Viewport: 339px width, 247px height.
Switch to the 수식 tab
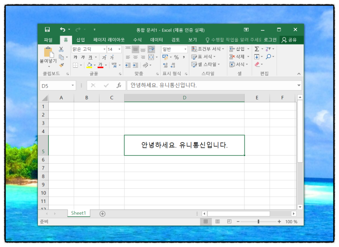point(137,40)
